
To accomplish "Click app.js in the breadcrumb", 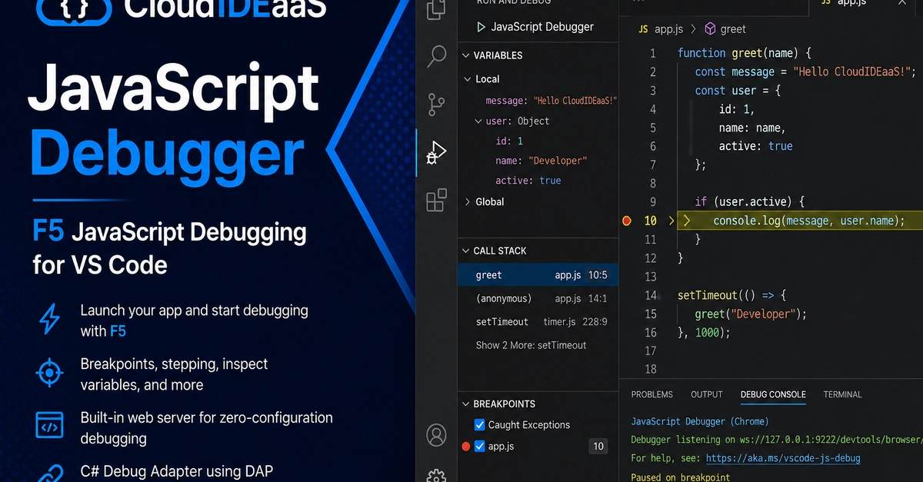I will pyautogui.click(x=668, y=29).
